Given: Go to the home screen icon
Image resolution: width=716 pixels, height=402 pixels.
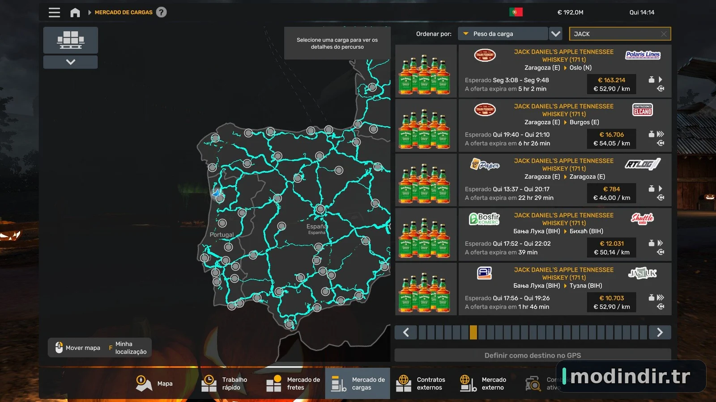Looking at the screenshot, I should (x=75, y=13).
